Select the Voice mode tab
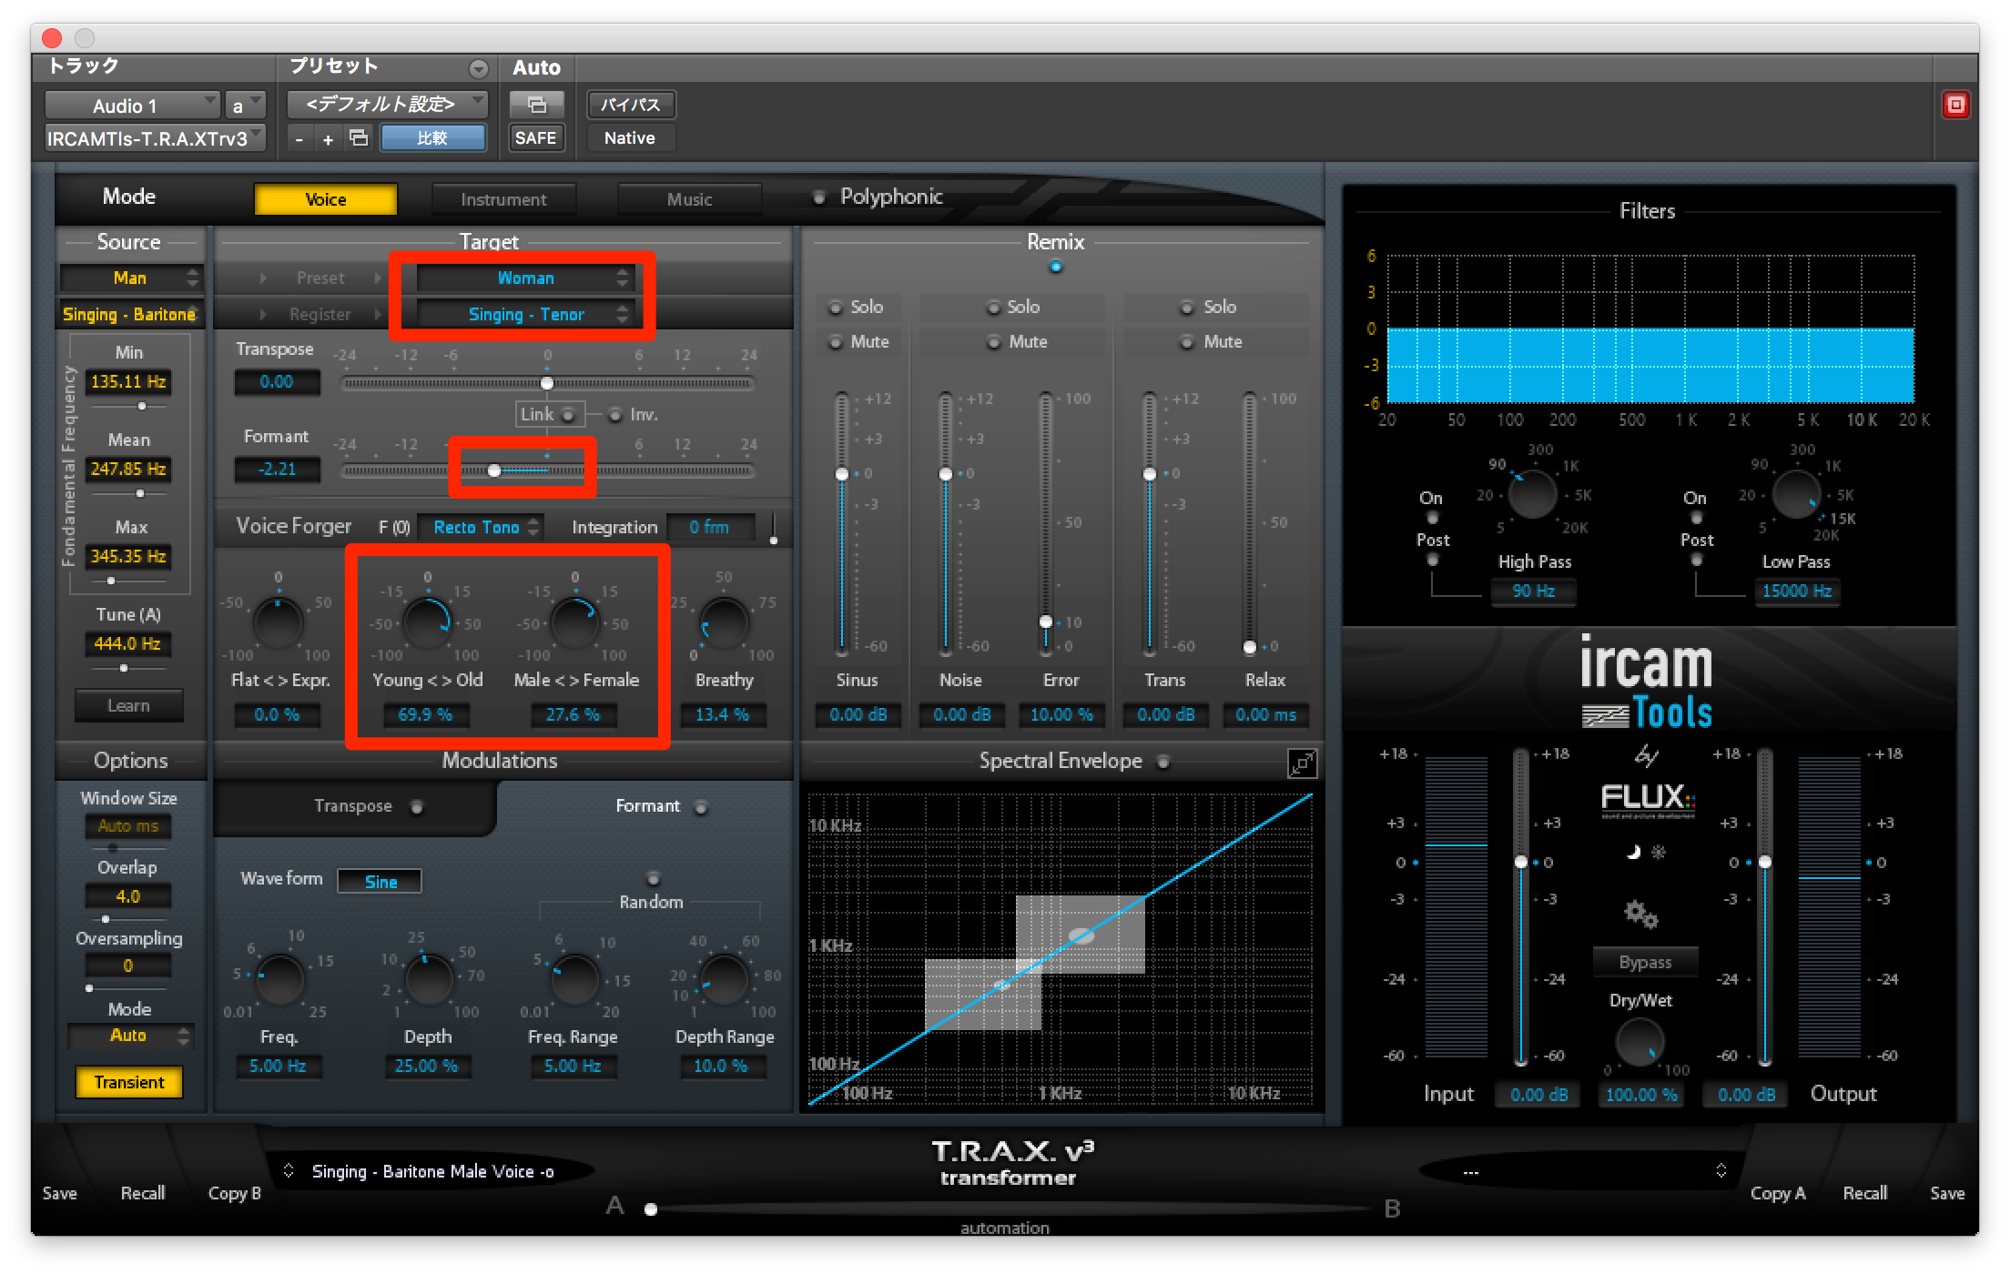This screenshot has width=2010, height=1274. (x=325, y=199)
